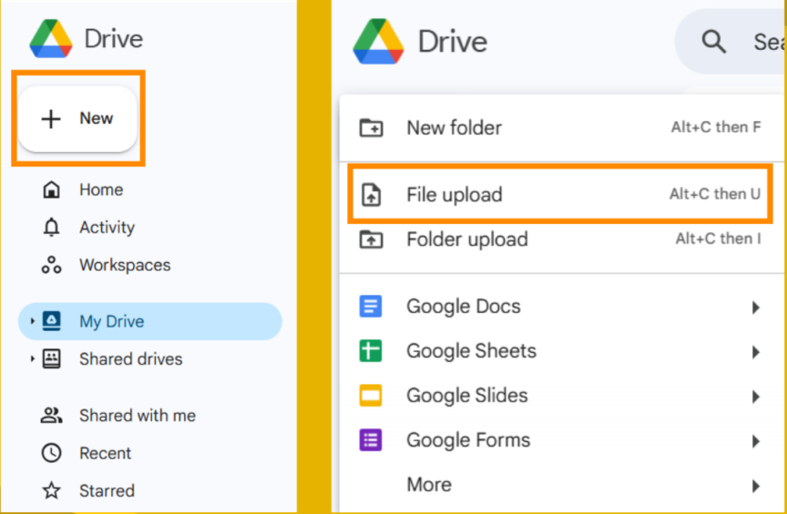The height and width of the screenshot is (514, 787).
Task: Click the Shared drives icon
Action: [x=51, y=359]
